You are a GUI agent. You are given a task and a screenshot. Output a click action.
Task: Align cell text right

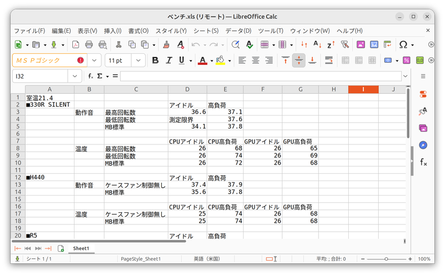(269, 60)
